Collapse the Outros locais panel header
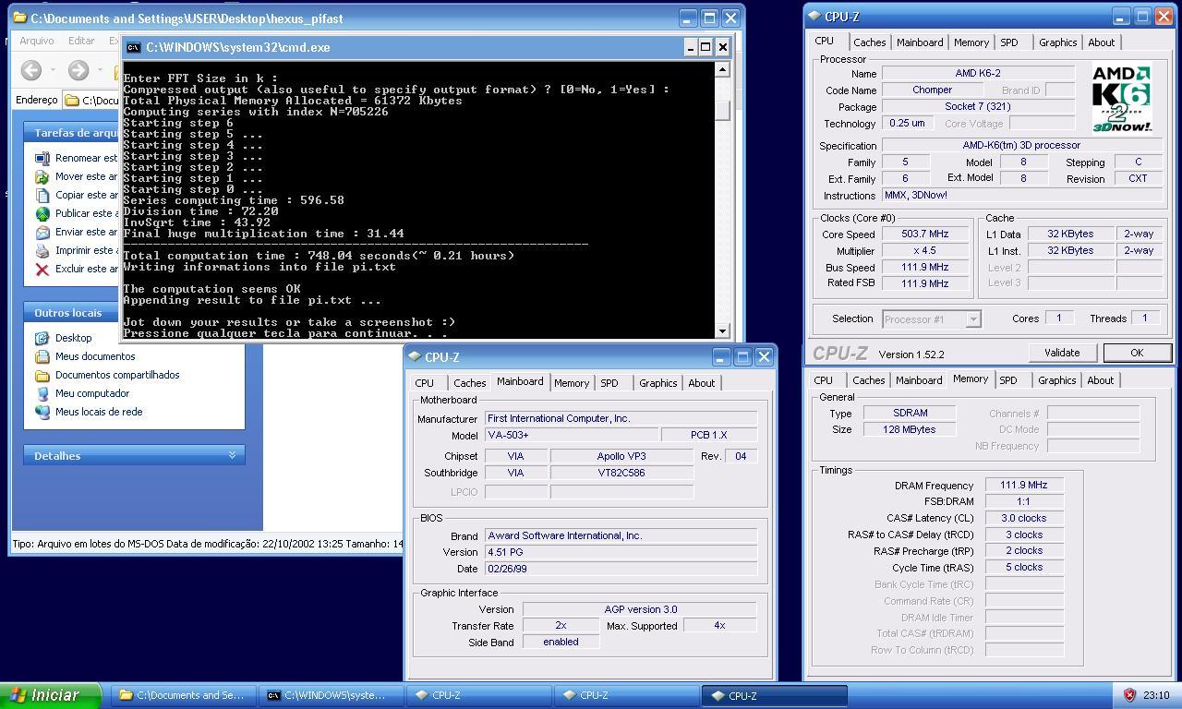This screenshot has height=709, width=1182. pyautogui.click(x=134, y=313)
